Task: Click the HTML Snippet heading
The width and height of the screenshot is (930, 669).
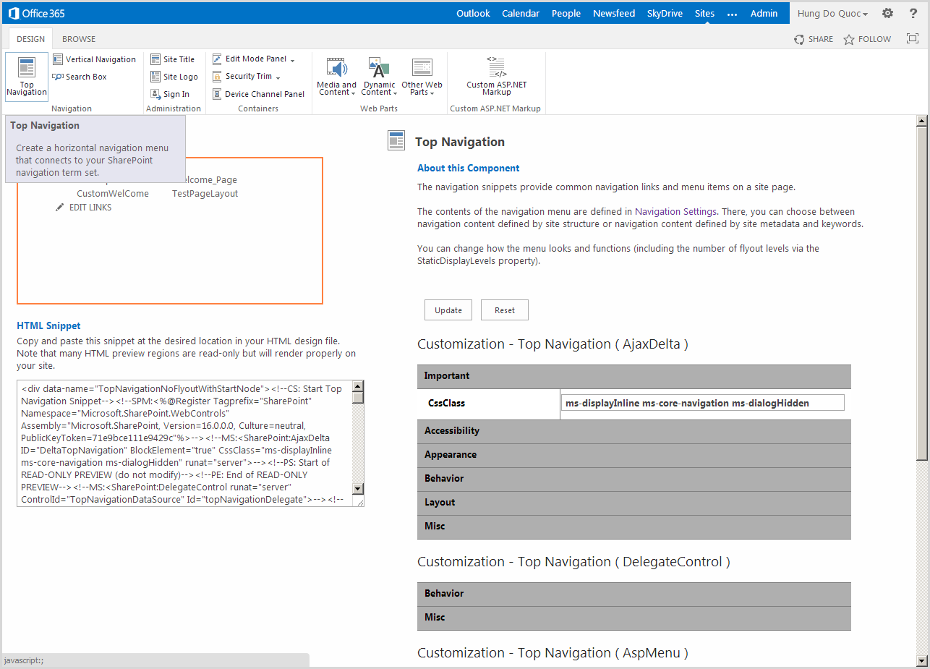Action: 49,325
